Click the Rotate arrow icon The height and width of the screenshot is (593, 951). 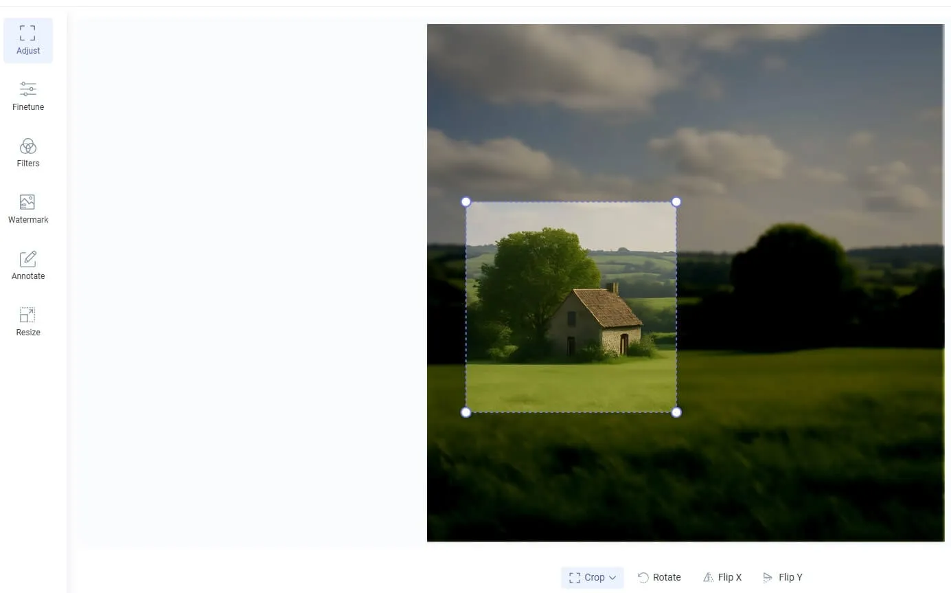coord(643,577)
